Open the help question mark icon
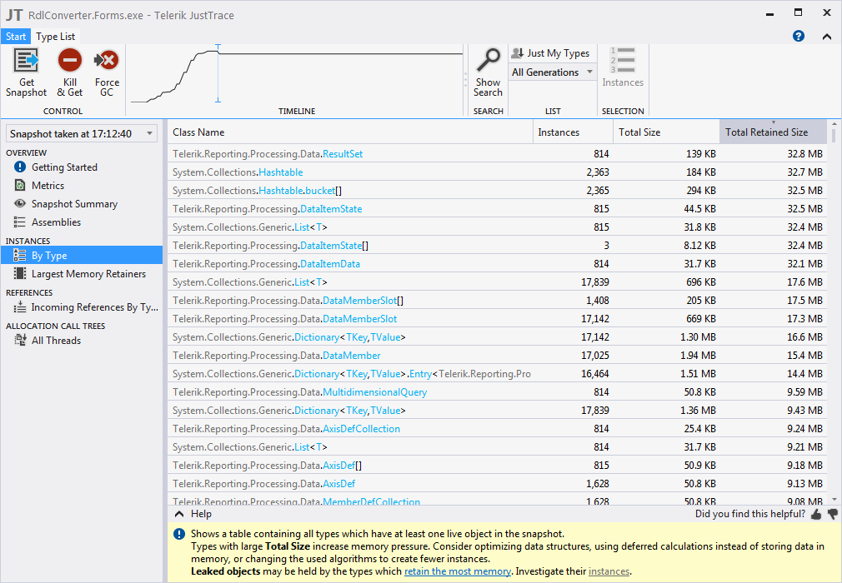Screen dimensions: 842x583 799,36
